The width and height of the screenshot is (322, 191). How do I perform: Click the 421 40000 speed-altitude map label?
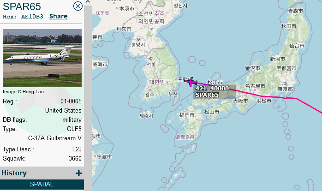click(212, 89)
